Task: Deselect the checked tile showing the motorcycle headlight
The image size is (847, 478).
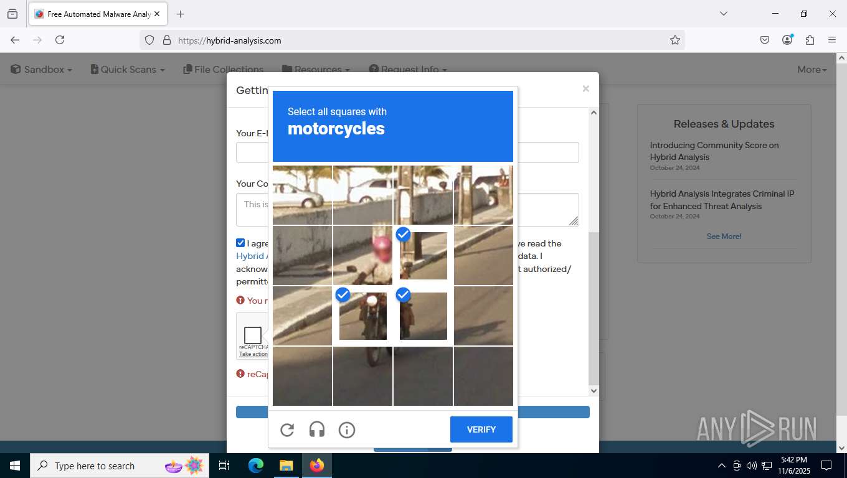Action: click(363, 316)
